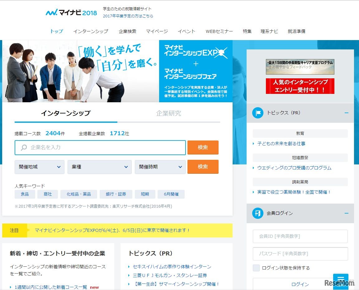Click the 教育 category header
The width and height of the screenshot is (359, 290).
click(x=300, y=133)
